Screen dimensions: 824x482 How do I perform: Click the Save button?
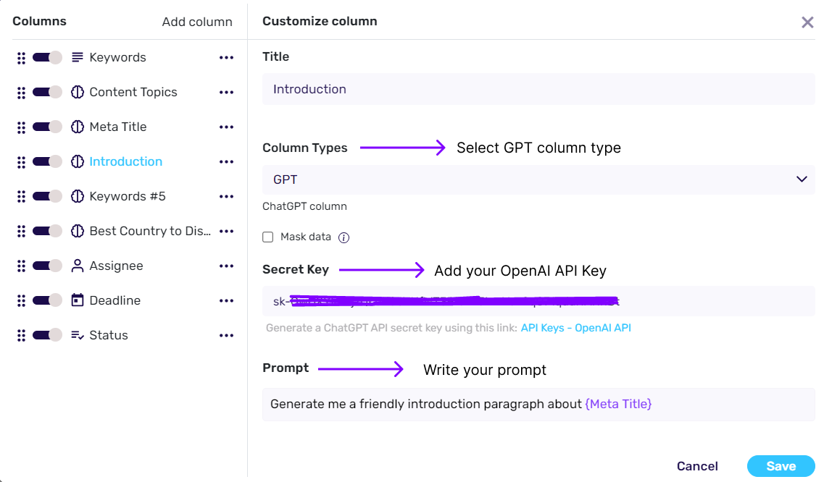[x=781, y=466]
